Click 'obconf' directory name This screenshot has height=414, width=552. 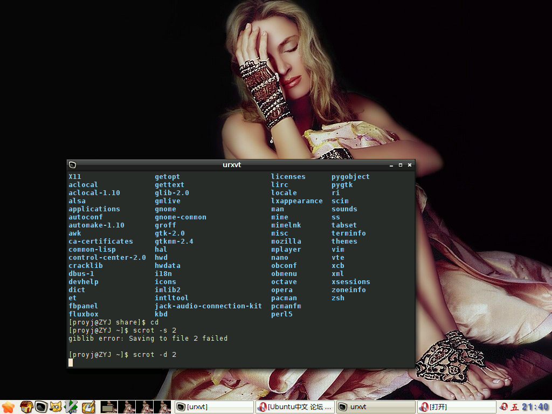[x=284, y=266]
